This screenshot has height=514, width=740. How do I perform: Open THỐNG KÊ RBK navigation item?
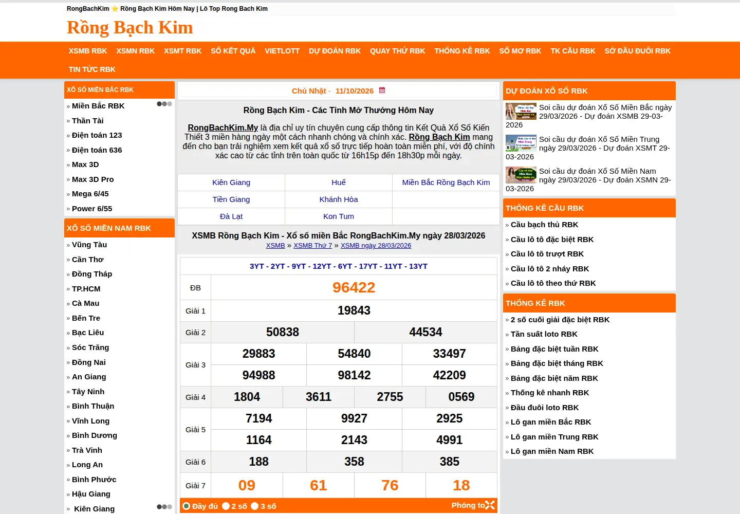click(462, 51)
